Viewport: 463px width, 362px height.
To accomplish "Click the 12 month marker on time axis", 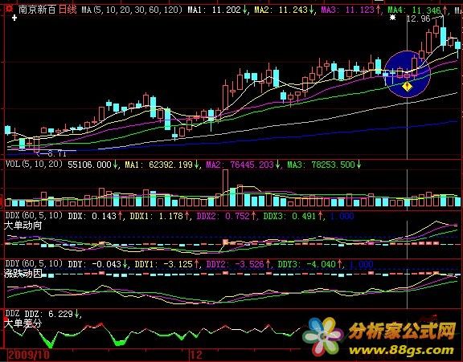I will click(196, 355).
